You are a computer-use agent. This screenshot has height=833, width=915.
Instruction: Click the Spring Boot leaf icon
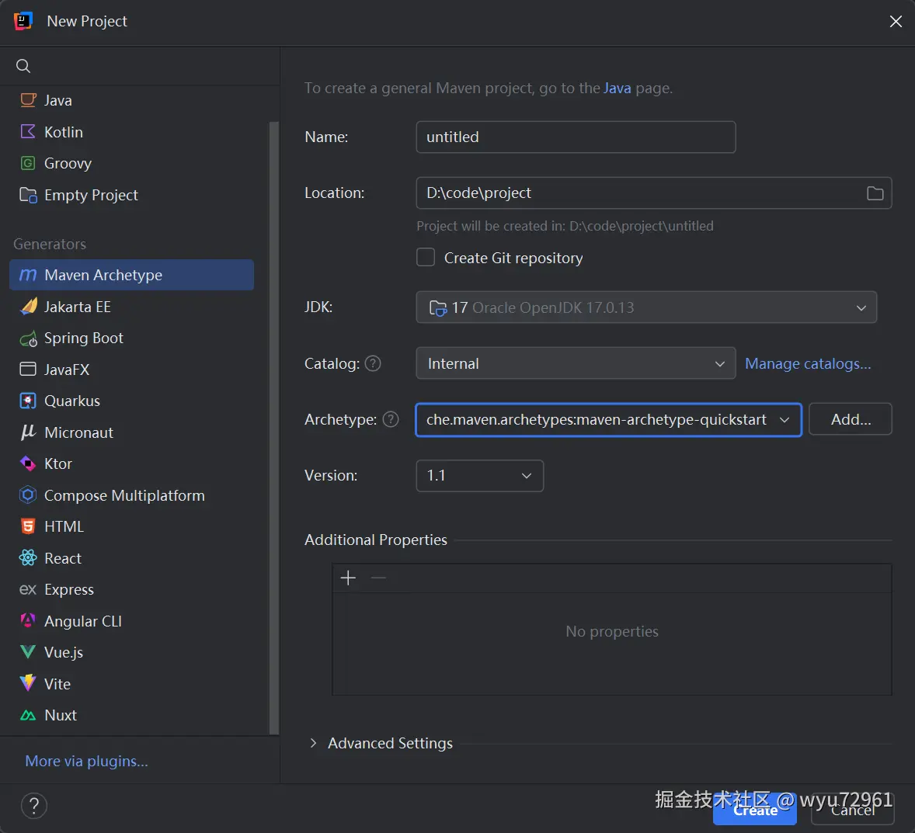click(x=28, y=338)
